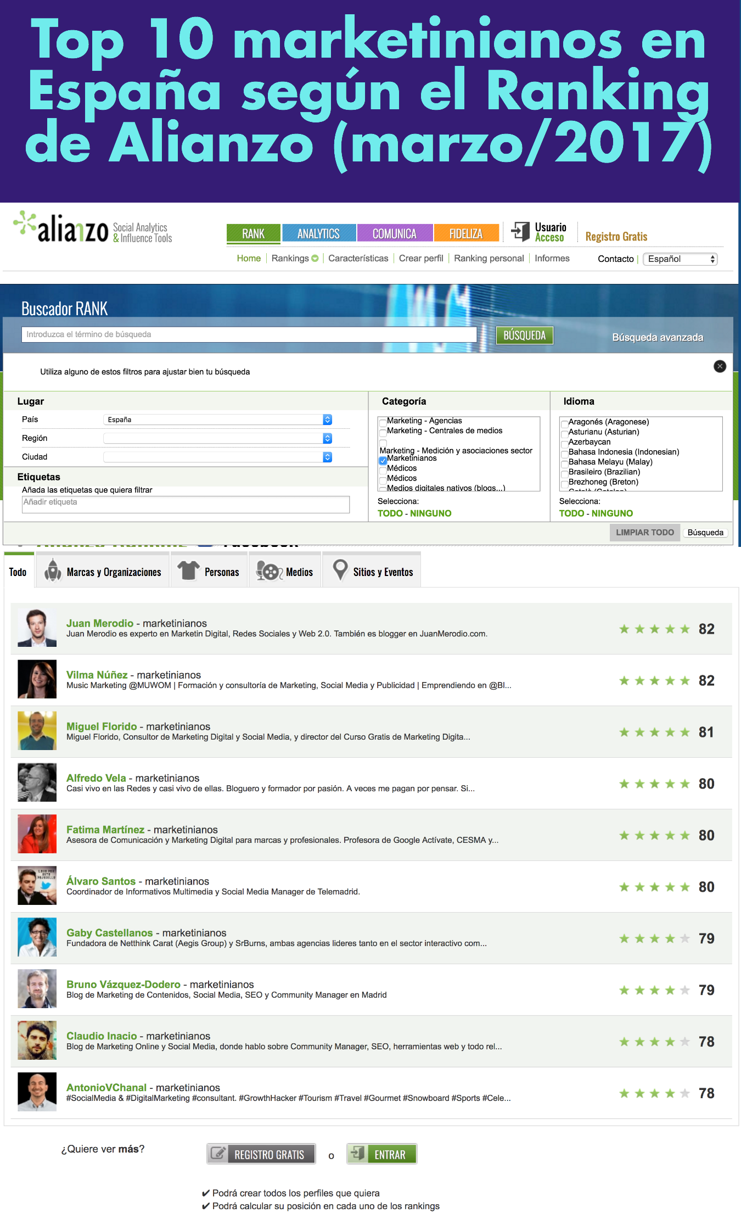The height and width of the screenshot is (1219, 741).
Task: Check Bahasa Indonesia (Indonesian) language
Action: point(564,454)
